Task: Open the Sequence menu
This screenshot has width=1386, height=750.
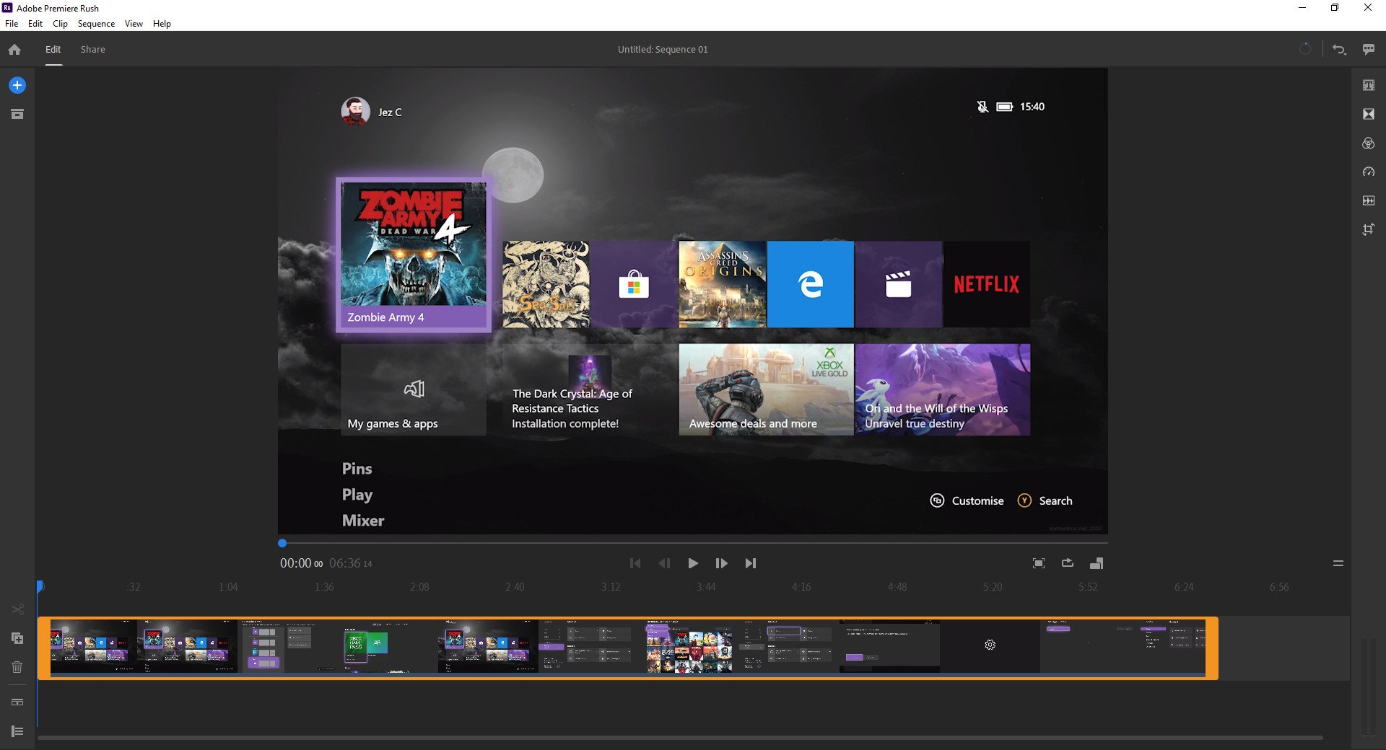Action: coord(96,24)
